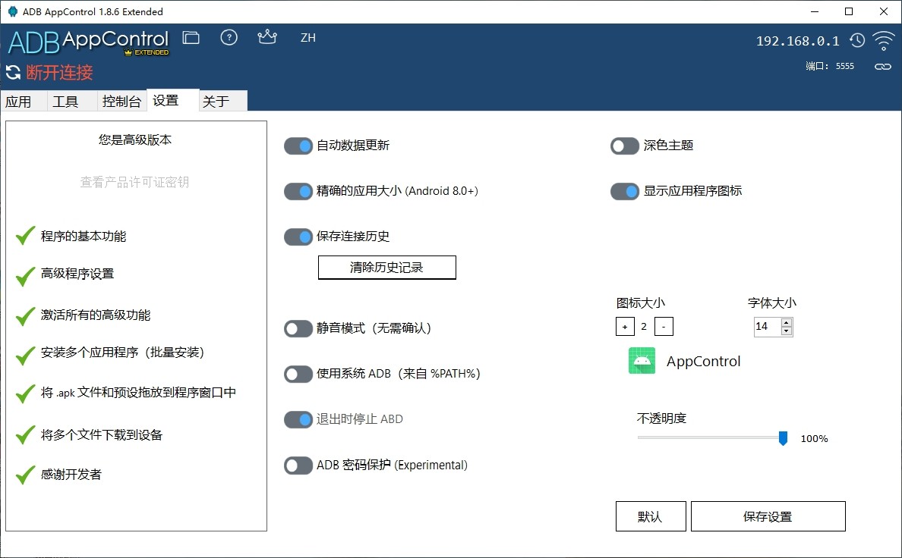Decrease font size with down arrow
This screenshot has width=902, height=558.
click(787, 331)
